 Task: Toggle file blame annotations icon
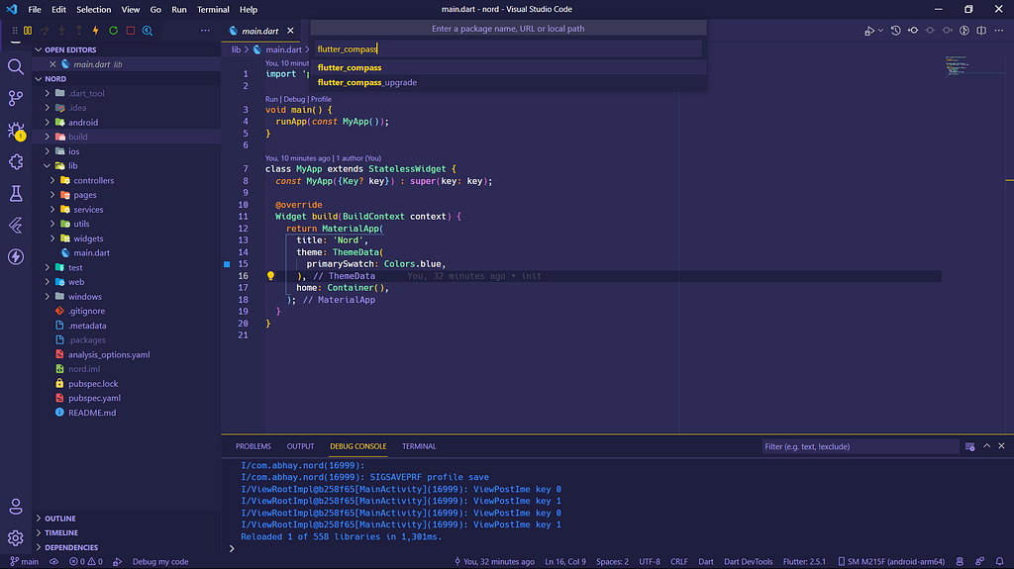coord(964,31)
